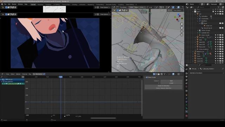Open Pose Options dropdown above camera view

[105, 14]
